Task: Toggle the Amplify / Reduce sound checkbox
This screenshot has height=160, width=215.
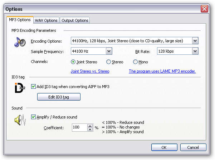Action: (33, 117)
